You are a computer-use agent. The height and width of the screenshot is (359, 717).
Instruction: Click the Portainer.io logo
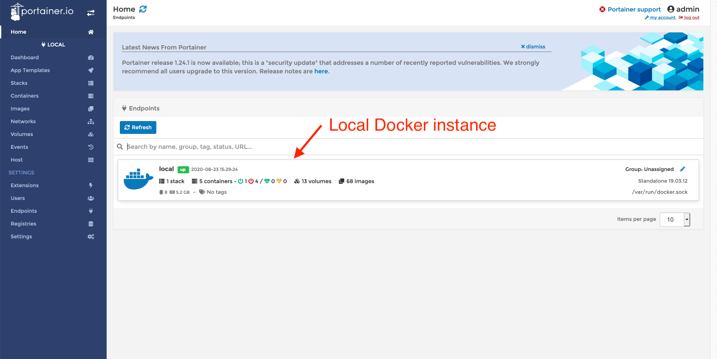click(42, 12)
